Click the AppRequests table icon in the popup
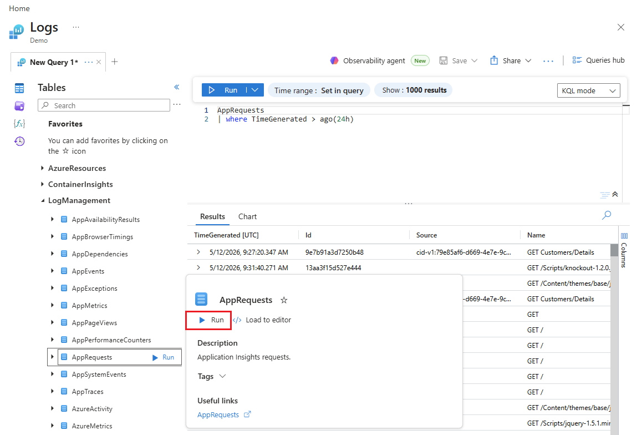This screenshot has width=637, height=435. coord(201,299)
